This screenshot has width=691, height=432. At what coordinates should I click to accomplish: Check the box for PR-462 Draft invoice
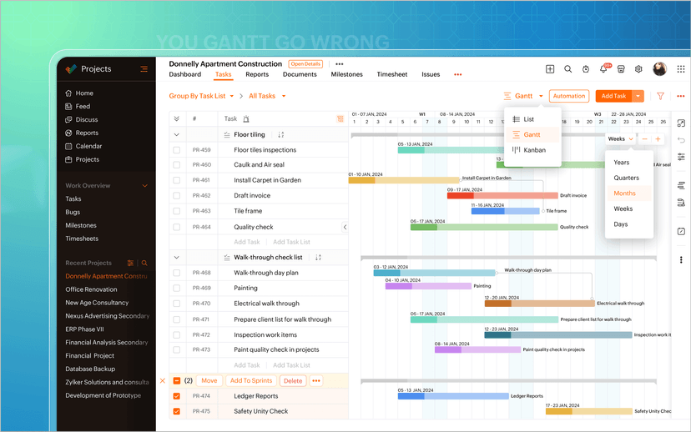coord(177,195)
